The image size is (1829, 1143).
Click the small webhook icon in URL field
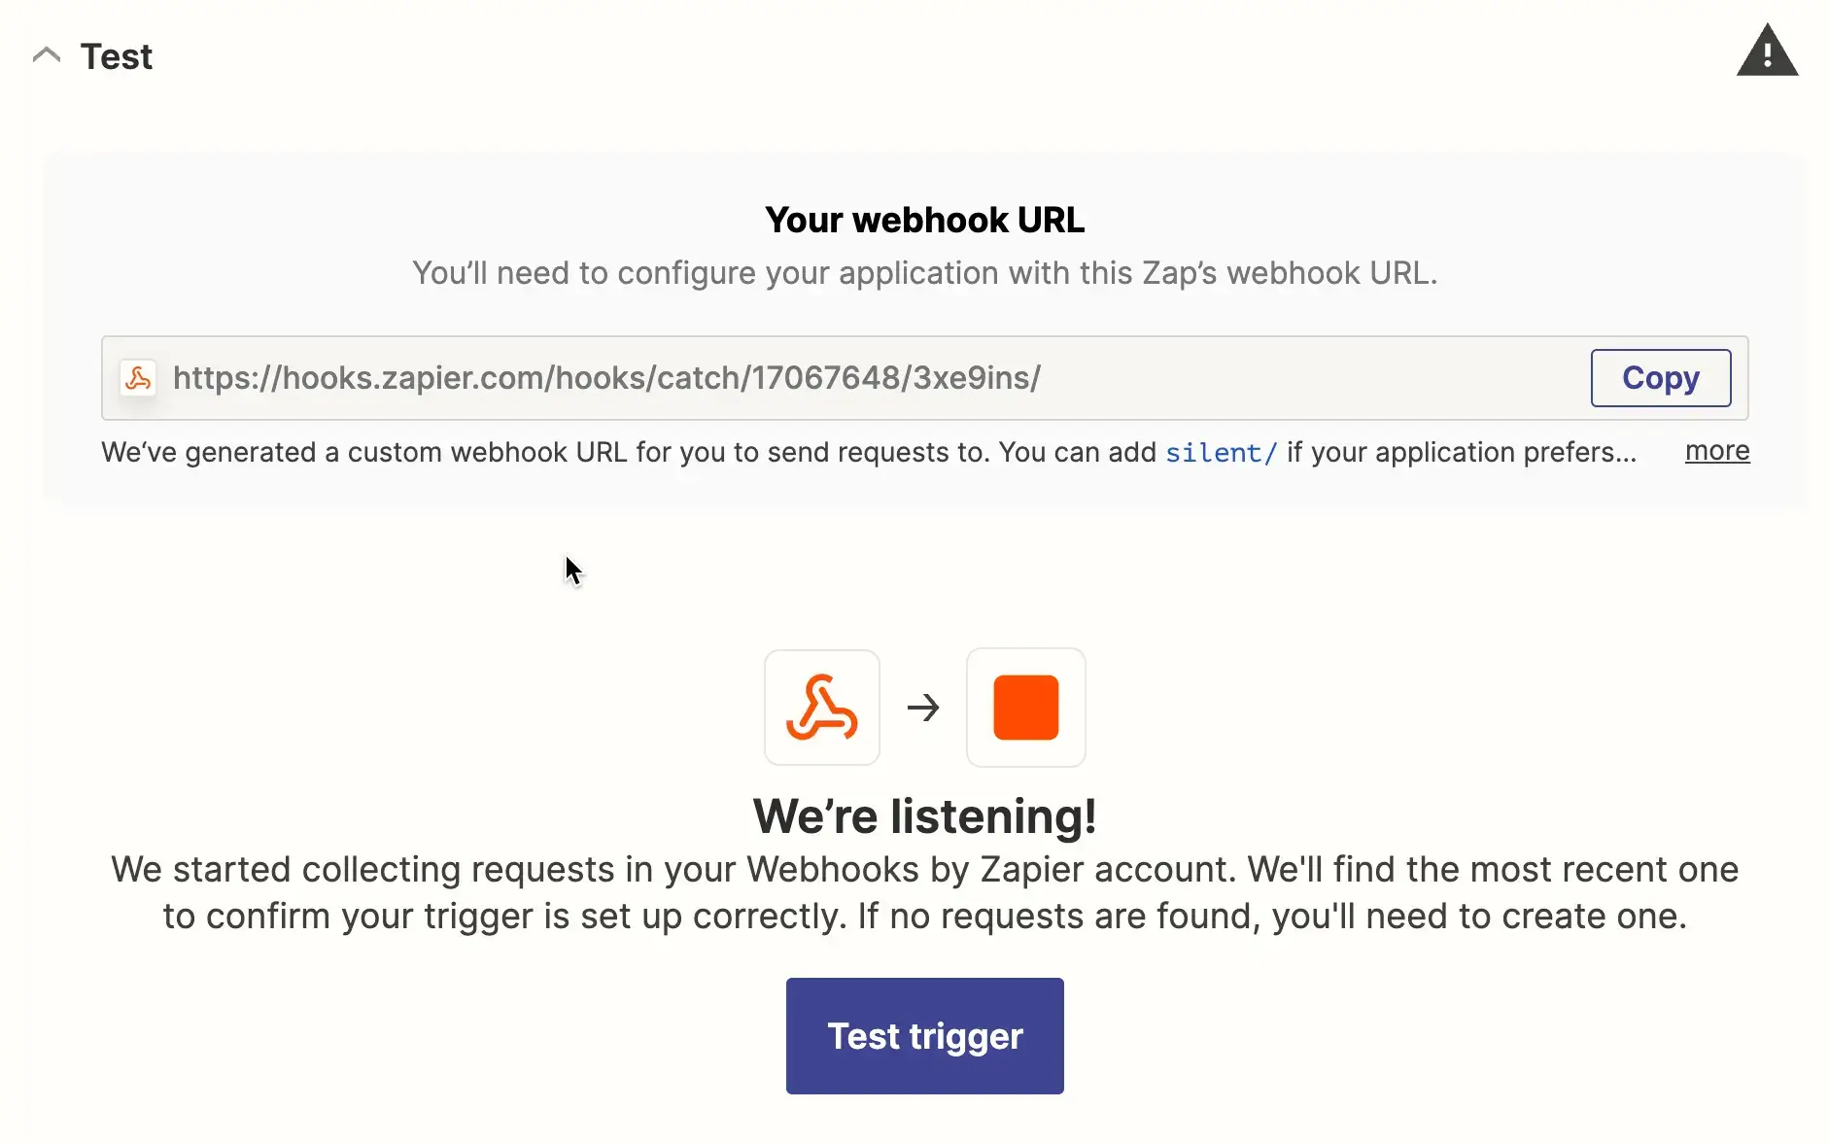point(138,378)
